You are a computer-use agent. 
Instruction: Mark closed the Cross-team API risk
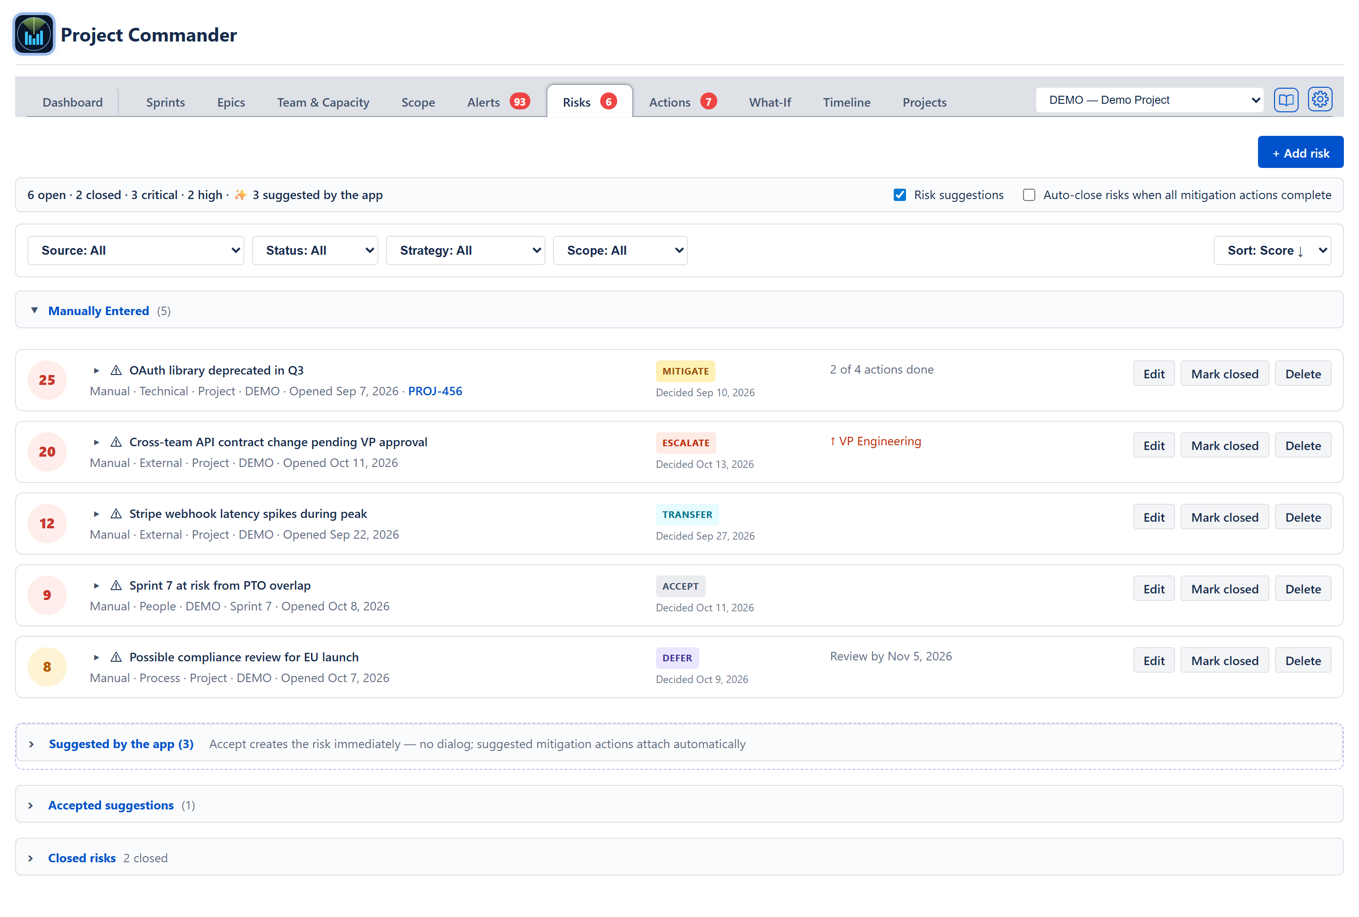pyautogui.click(x=1224, y=445)
